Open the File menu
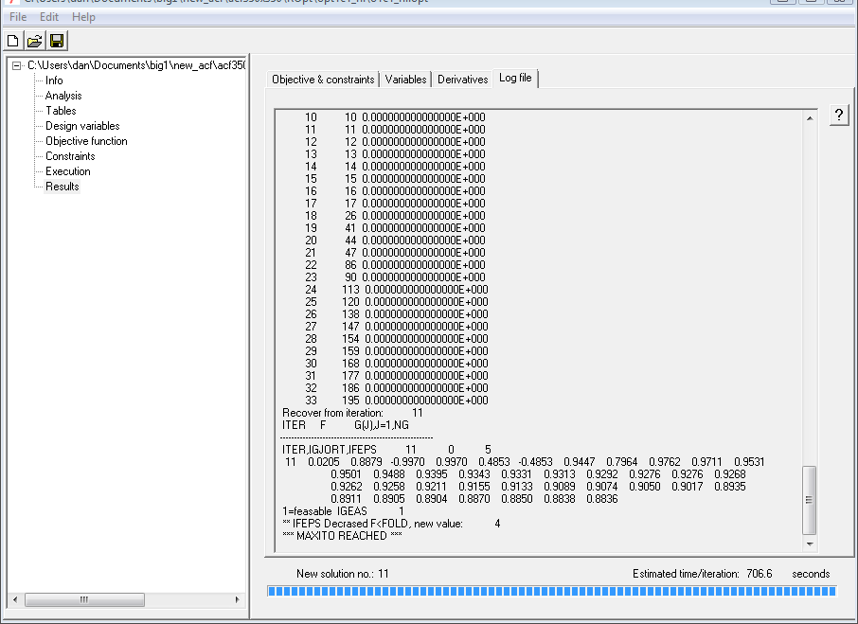 [18, 17]
